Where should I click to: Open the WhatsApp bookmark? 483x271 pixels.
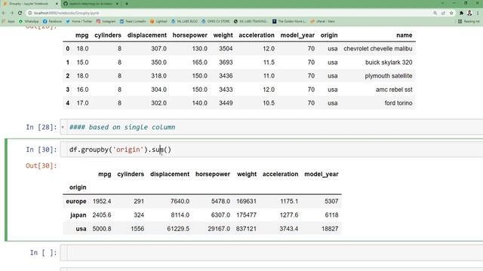click(29, 21)
